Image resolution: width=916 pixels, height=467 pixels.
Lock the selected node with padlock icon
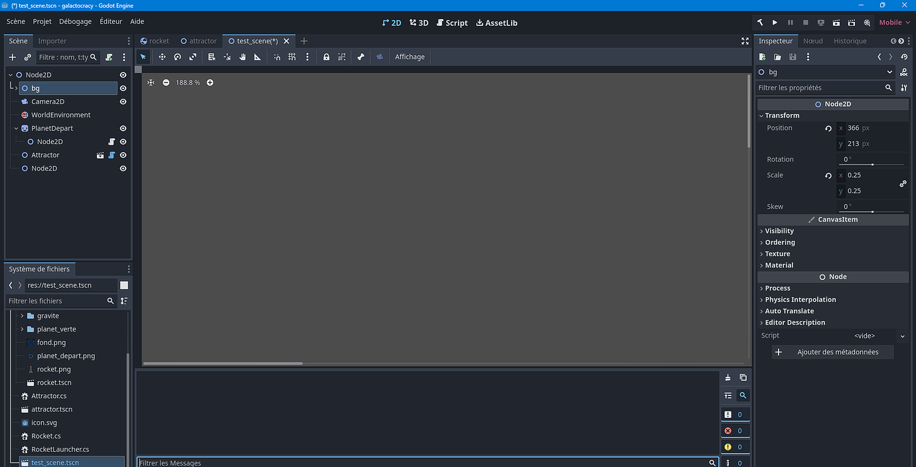[x=327, y=57]
